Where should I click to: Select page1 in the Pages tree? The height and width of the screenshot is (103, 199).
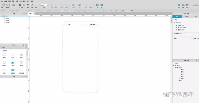tap(8, 18)
